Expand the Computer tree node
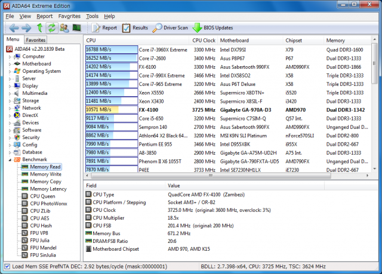The width and height of the screenshot is (382, 274). pyautogui.click(x=10, y=57)
